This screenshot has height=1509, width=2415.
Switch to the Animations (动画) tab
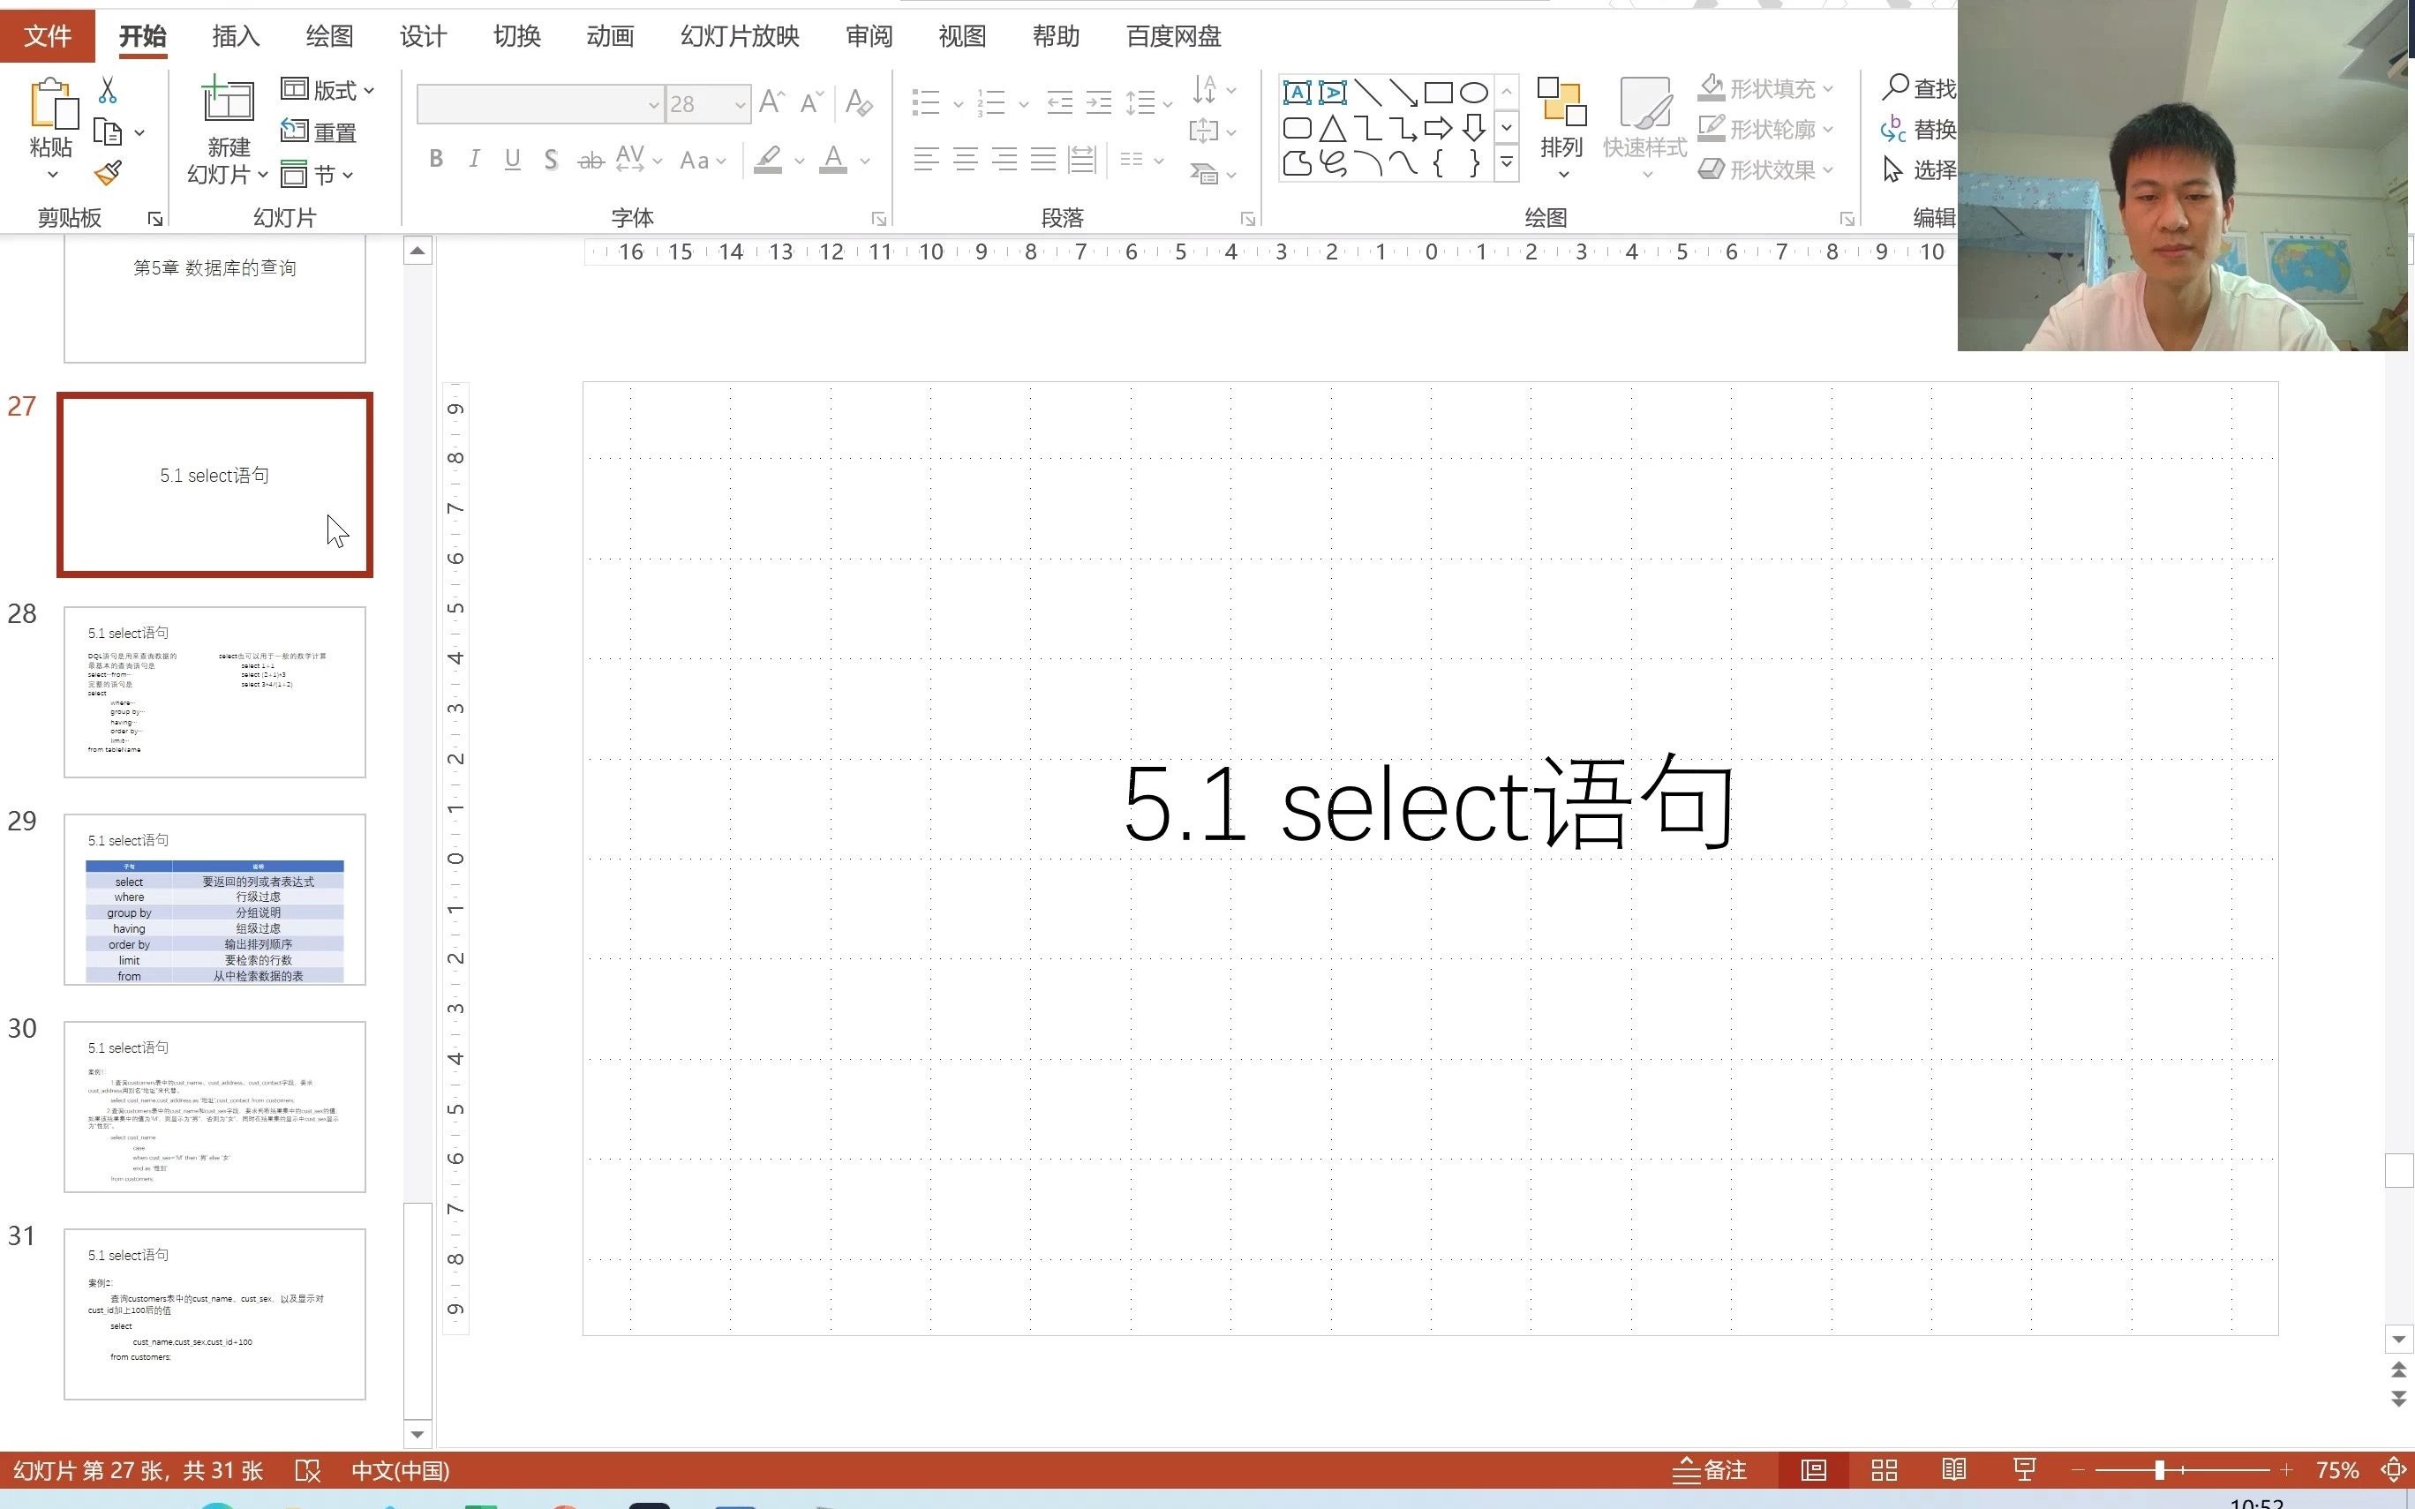[x=610, y=36]
